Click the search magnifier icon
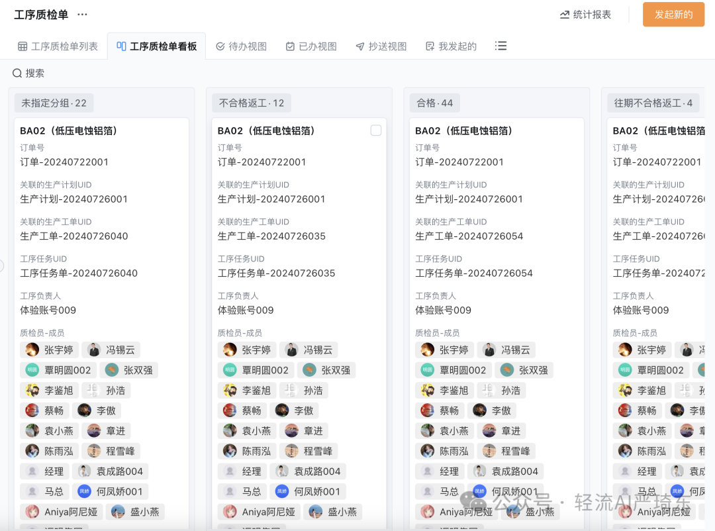Screen dimensions: 715x531 (x=17, y=73)
